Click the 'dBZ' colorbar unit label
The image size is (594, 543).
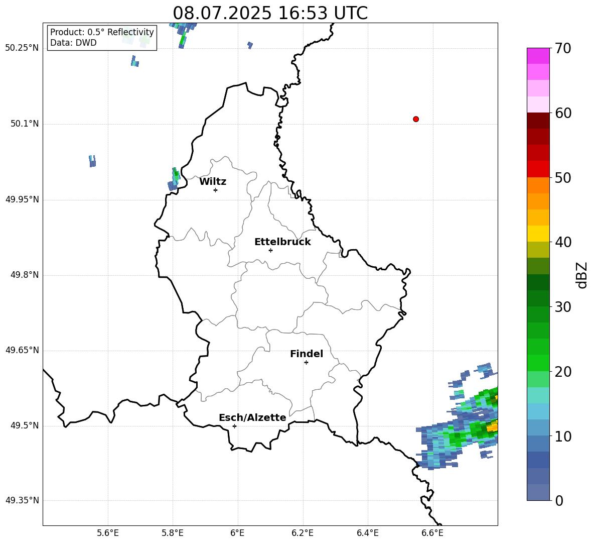point(582,275)
